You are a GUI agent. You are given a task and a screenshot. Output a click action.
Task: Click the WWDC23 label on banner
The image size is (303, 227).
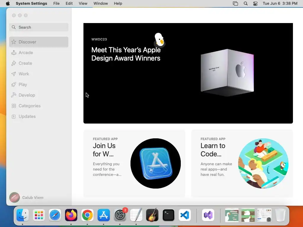[99, 39]
